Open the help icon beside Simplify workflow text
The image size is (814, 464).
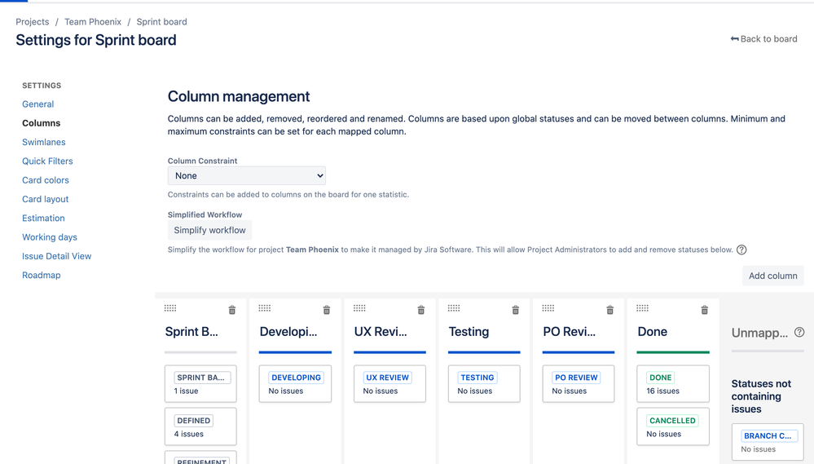(741, 250)
